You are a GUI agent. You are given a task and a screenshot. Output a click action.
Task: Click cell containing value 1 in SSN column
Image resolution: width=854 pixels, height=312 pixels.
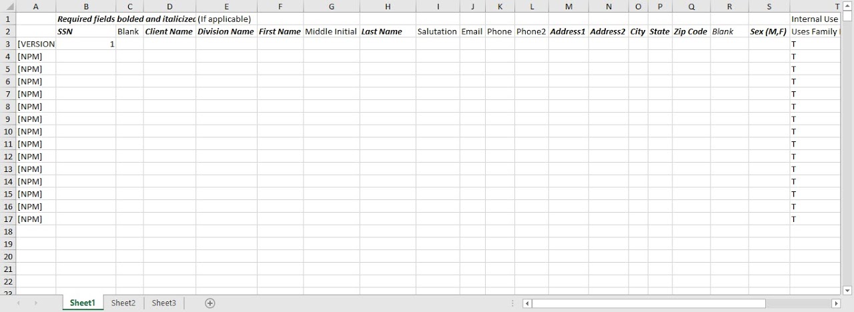(x=85, y=44)
